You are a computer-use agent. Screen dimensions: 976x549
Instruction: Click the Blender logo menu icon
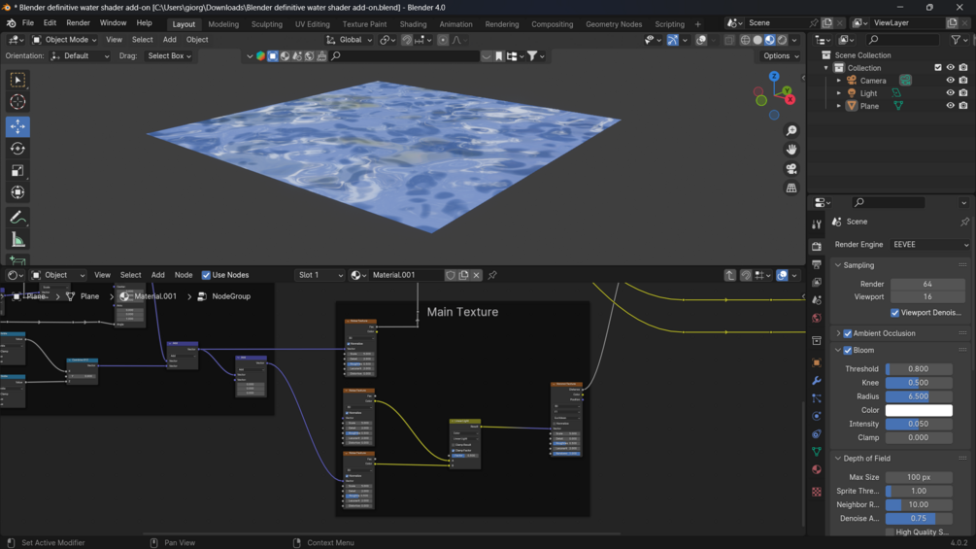11,23
